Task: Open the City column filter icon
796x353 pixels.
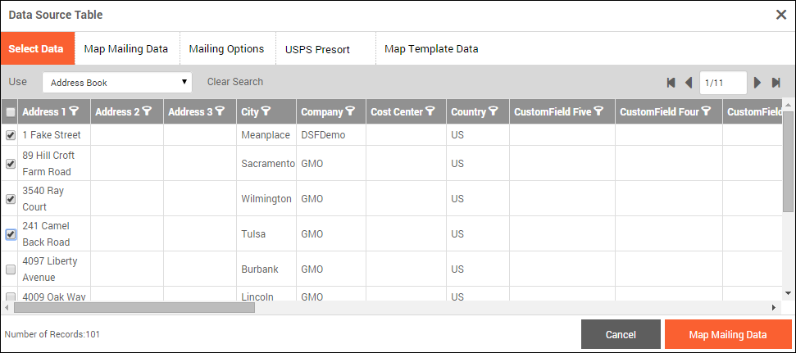Action: click(x=266, y=111)
